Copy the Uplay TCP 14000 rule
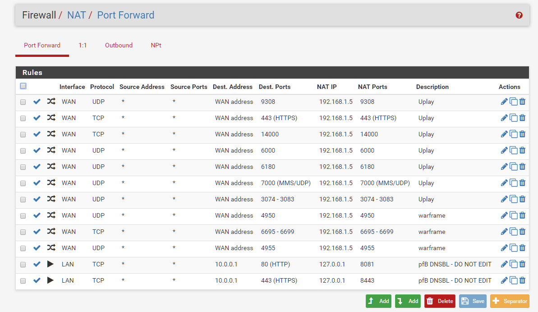 tap(513, 134)
